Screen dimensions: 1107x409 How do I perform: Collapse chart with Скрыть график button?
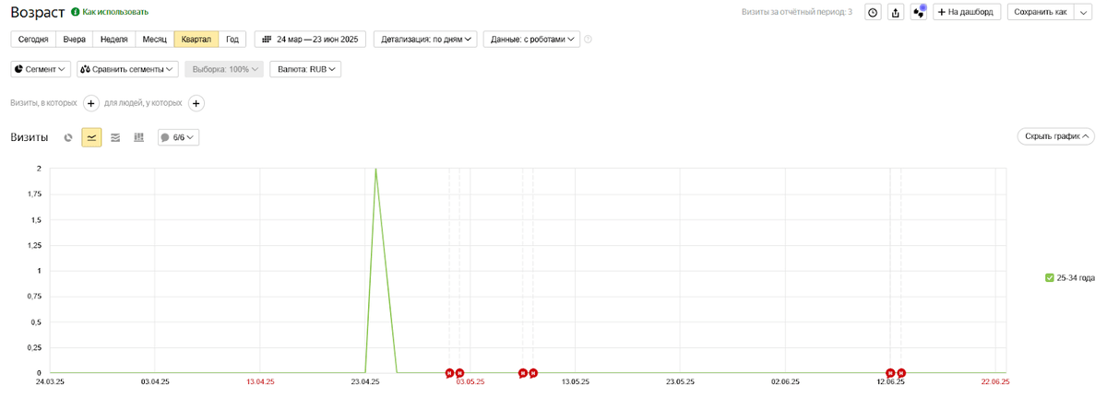[x=1055, y=136]
